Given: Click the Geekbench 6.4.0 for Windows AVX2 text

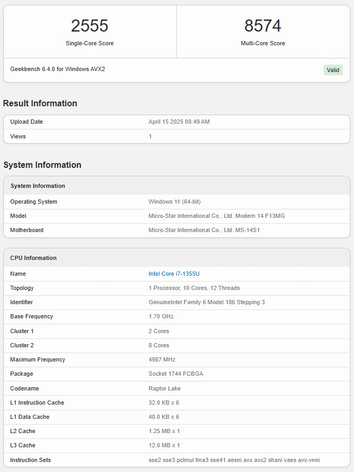Looking at the screenshot, I should click(x=57, y=69).
